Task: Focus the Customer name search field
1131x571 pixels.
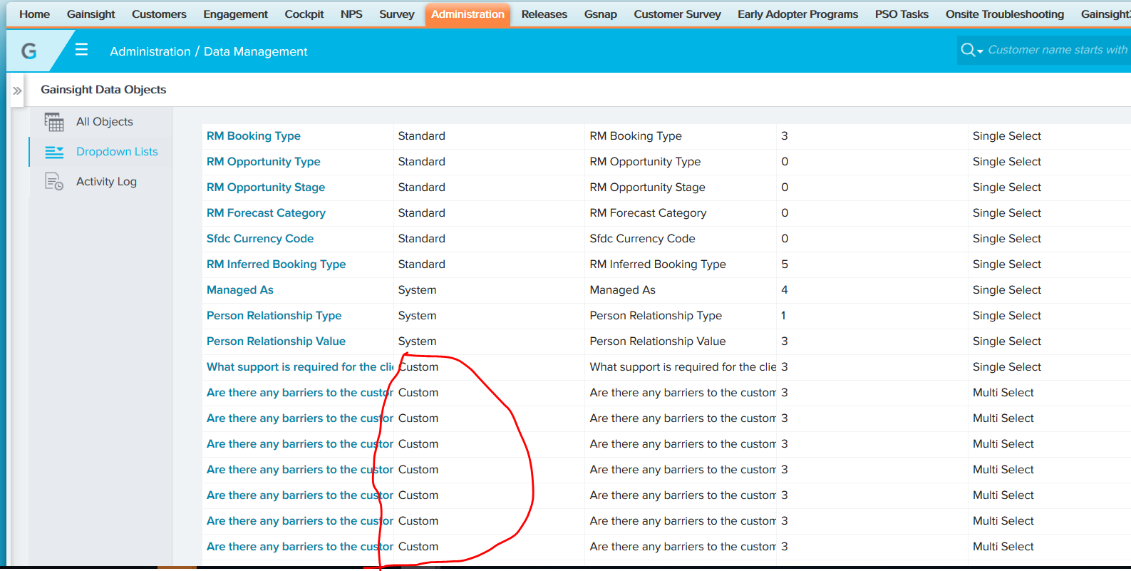Action: tap(1058, 50)
